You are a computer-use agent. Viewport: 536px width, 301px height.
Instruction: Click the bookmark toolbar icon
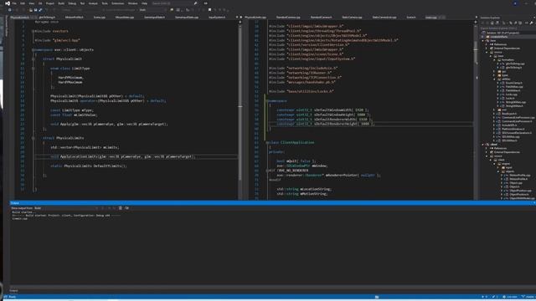(x=209, y=10)
